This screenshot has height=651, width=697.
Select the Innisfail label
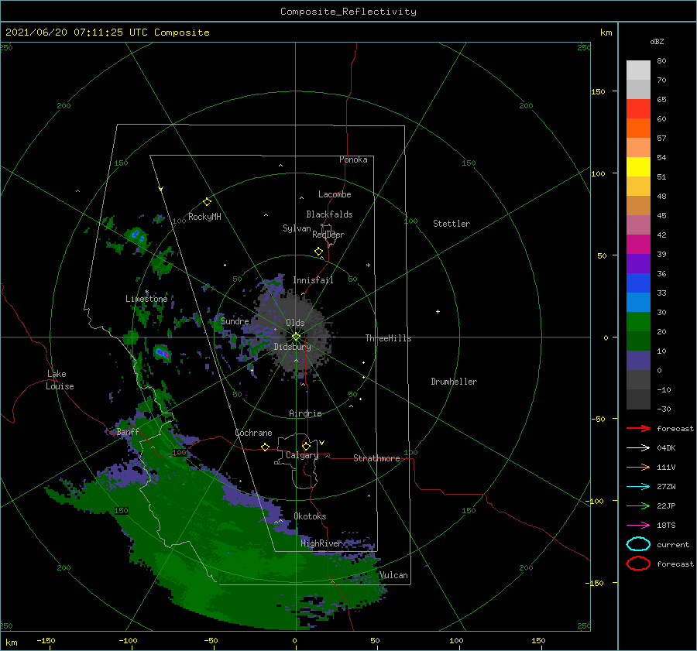point(313,280)
